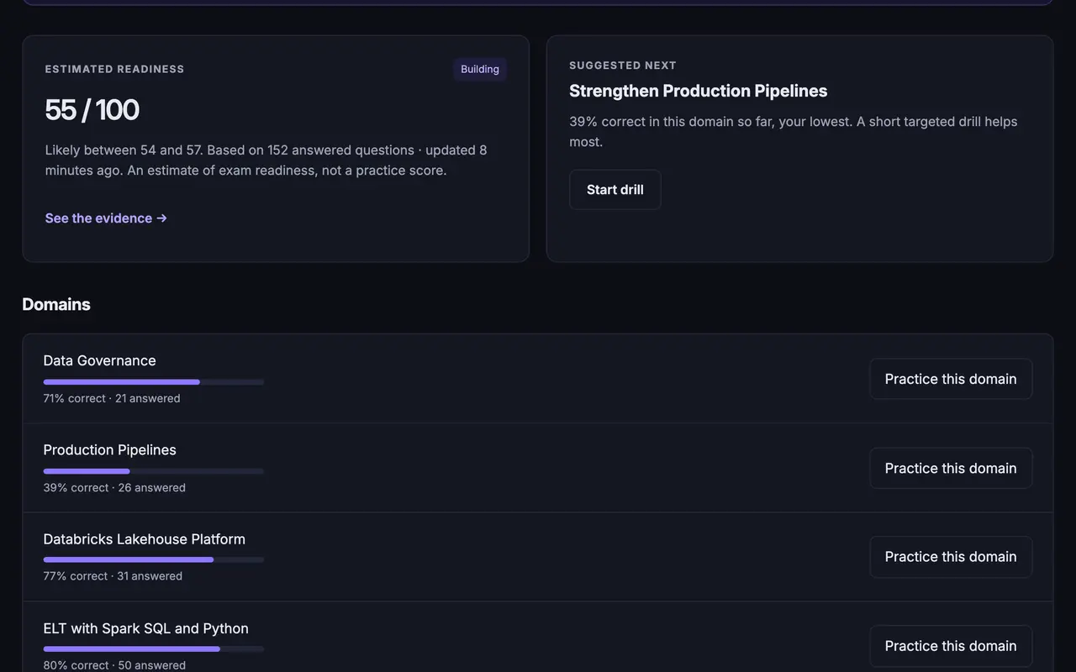Practice the Databricks Lakehouse Platform domain
The width and height of the screenshot is (1076, 672).
coord(951,557)
